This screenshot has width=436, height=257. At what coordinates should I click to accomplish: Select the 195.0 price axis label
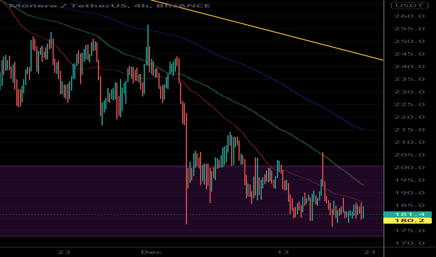click(x=409, y=180)
